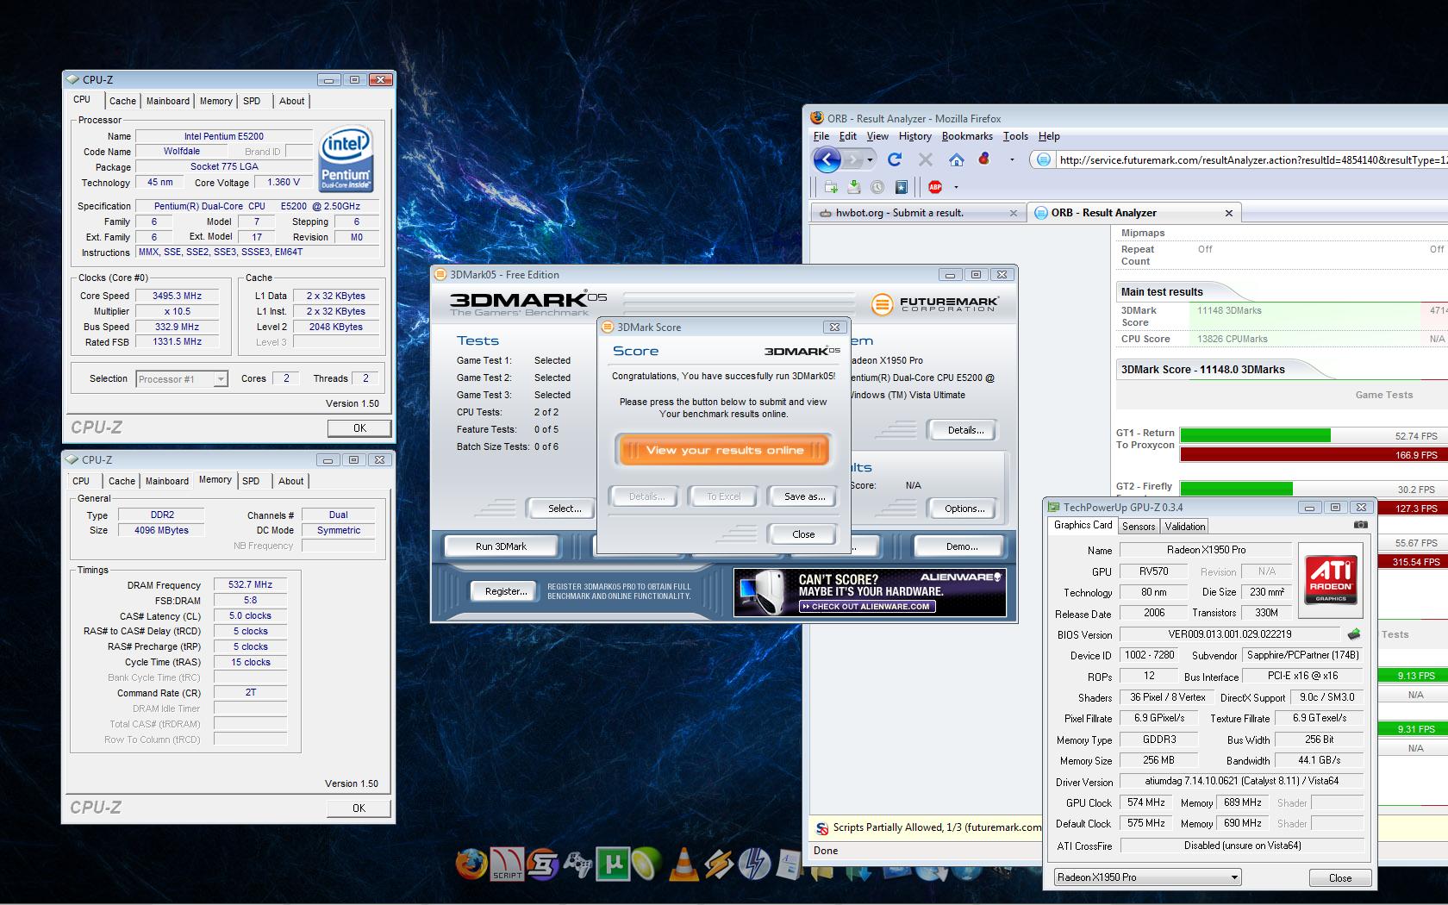Click the new tab folder icon in Firefox toolbar
1448x905 pixels.
coord(831,187)
